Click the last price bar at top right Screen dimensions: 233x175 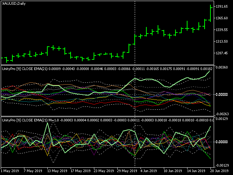coord(211,13)
